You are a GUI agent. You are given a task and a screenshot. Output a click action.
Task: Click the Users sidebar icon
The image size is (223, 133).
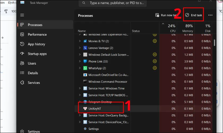pos(22,63)
